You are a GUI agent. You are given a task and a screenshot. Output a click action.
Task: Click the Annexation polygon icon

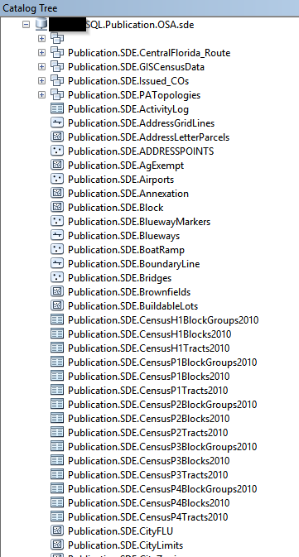[57, 193]
